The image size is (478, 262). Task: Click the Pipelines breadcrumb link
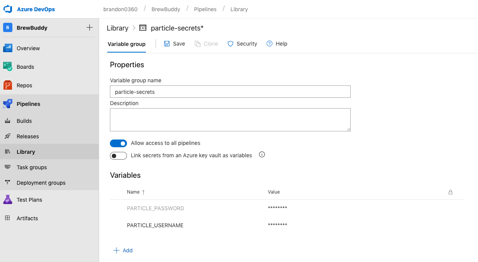coord(206,9)
